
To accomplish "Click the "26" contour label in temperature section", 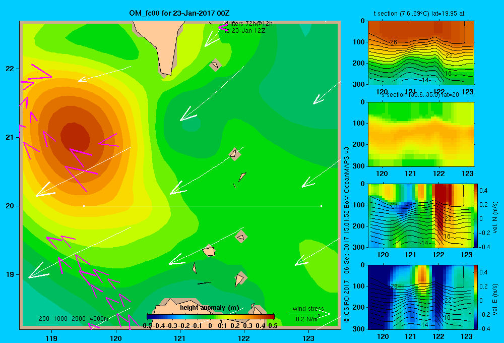I will coord(394,42).
